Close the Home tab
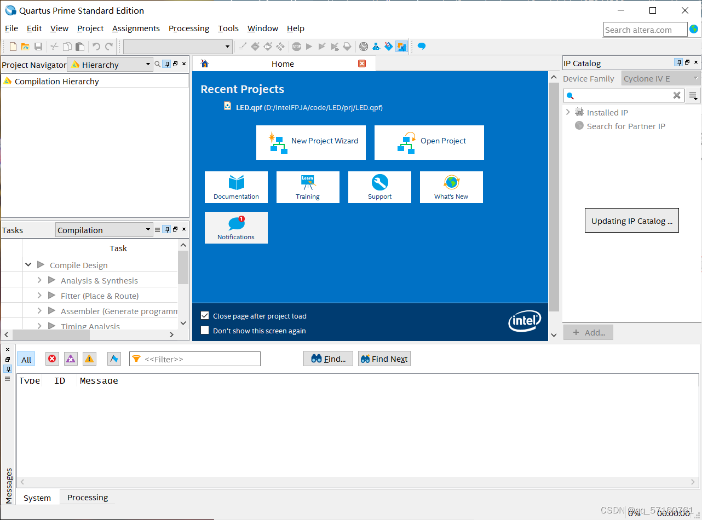The height and width of the screenshot is (520, 702). 362,63
